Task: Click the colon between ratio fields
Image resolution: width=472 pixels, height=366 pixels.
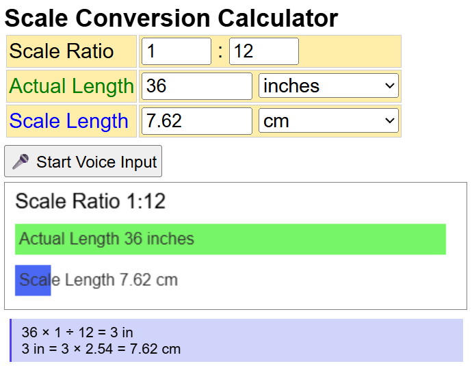Action: click(220, 51)
